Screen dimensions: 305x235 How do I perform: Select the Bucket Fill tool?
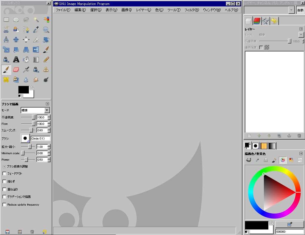[x=26, y=60]
